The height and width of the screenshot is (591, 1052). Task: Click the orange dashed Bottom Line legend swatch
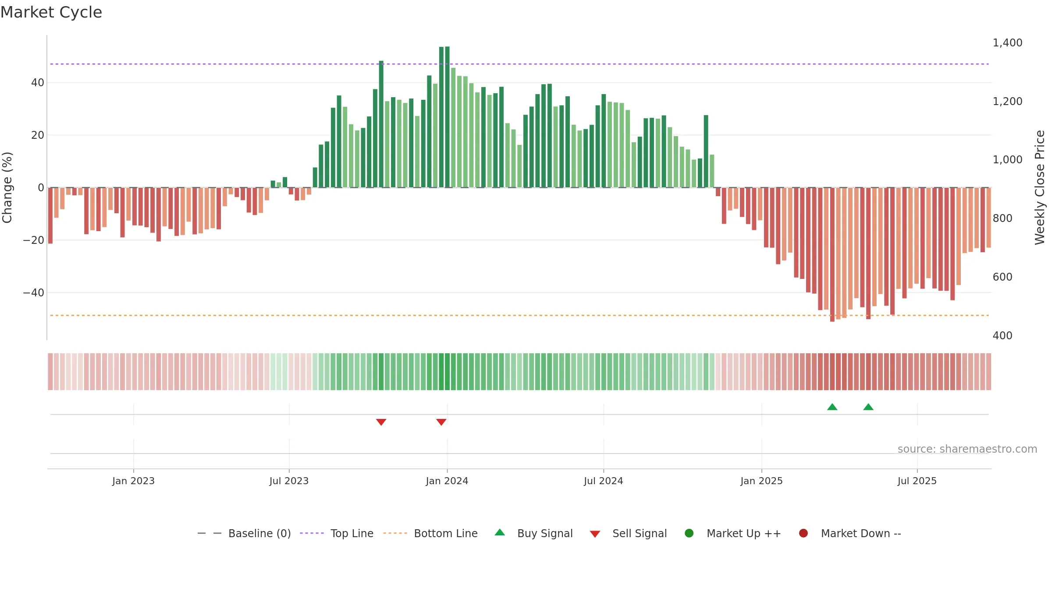point(395,533)
